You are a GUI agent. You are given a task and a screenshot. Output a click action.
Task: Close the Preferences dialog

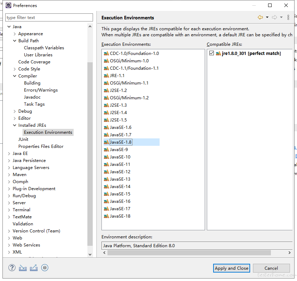click(286, 5)
